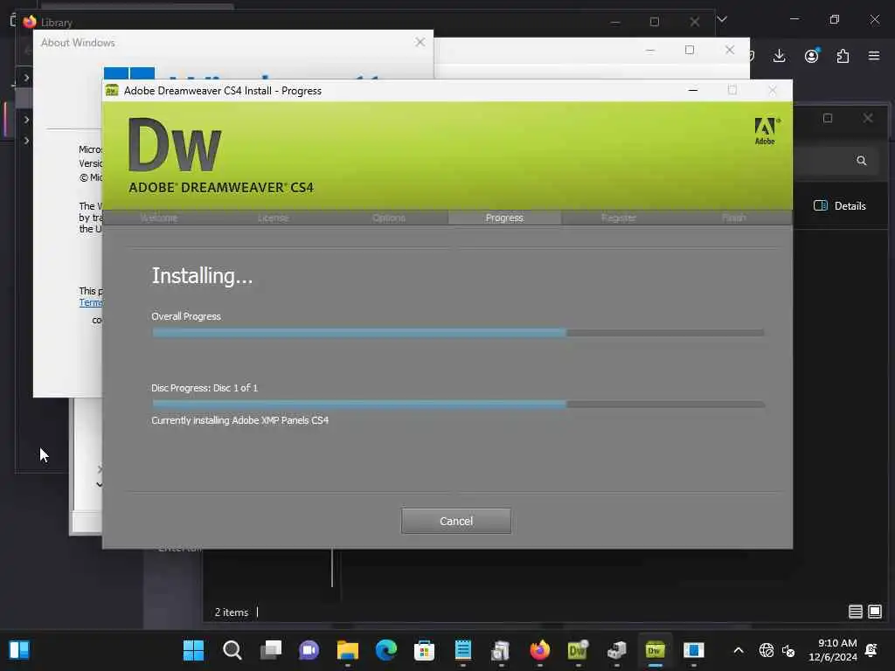Open Firefox account icon
Screen dimensions: 895x671
tap(812, 56)
